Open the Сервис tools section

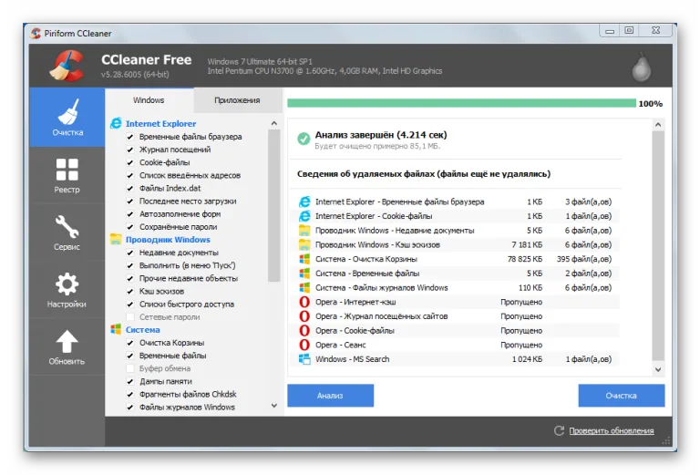click(x=67, y=232)
